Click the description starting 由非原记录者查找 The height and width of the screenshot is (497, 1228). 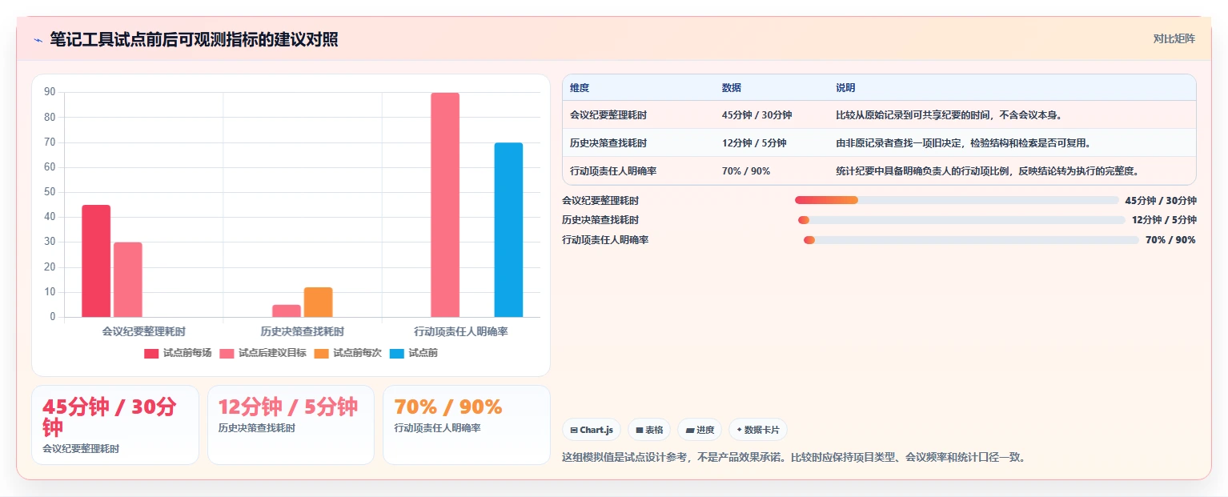[x=964, y=143]
